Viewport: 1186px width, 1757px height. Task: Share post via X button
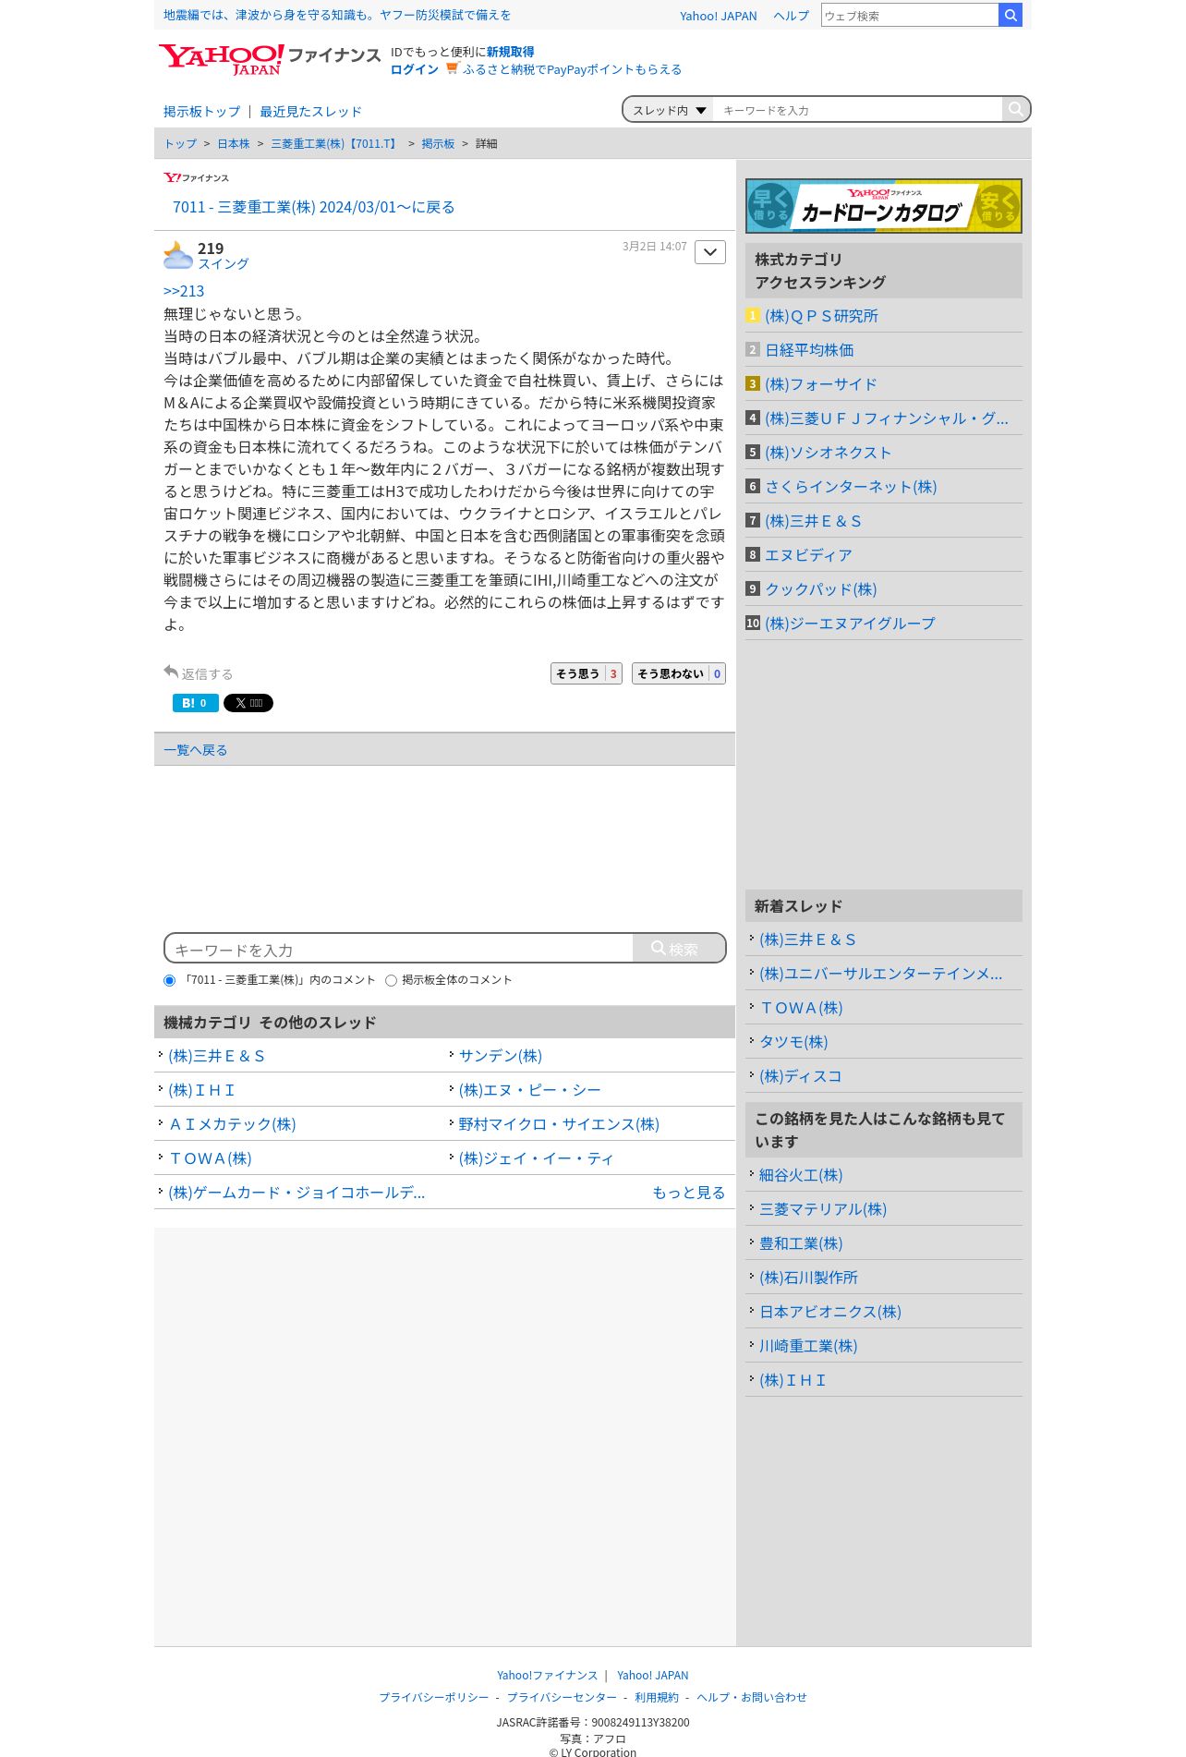tap(248, 703)
